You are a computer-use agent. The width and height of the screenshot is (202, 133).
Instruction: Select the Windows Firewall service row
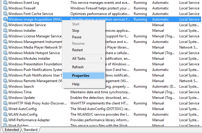[102, 8]
